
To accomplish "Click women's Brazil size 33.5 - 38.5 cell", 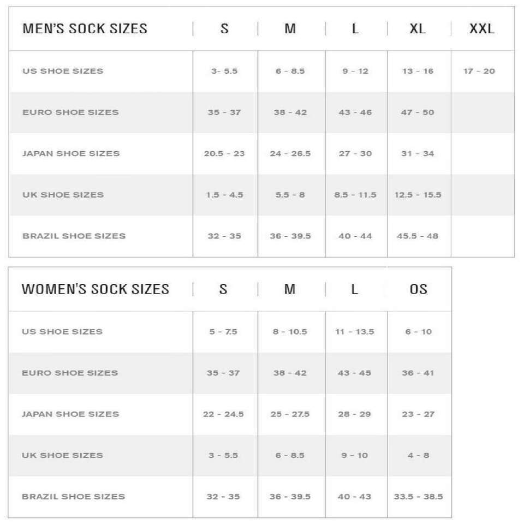I will [419, 497].
